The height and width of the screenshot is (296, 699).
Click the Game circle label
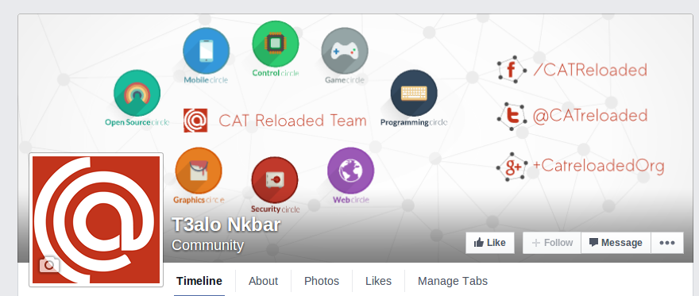[345, 80]
